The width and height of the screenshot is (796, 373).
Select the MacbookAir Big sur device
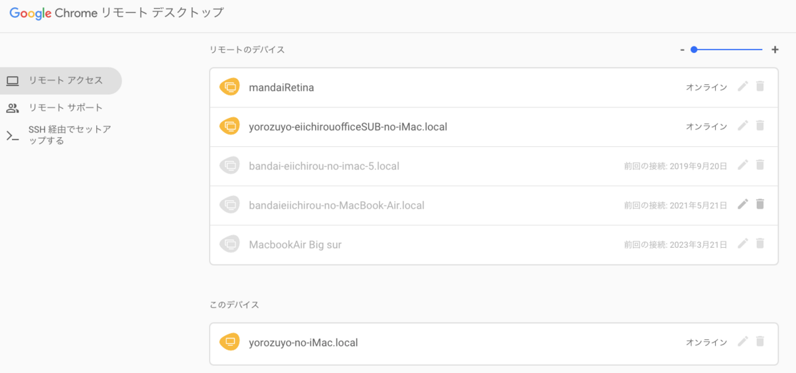pyautogui.click(x=494, y=244)
